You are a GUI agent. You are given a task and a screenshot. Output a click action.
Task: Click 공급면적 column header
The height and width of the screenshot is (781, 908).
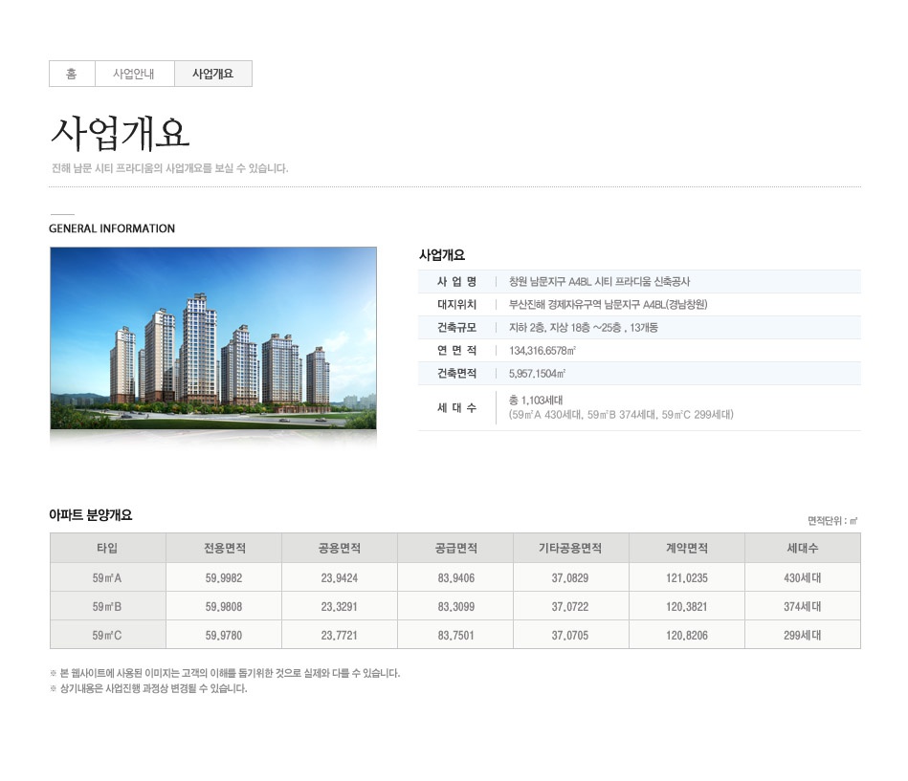click(x=455, y=548)
